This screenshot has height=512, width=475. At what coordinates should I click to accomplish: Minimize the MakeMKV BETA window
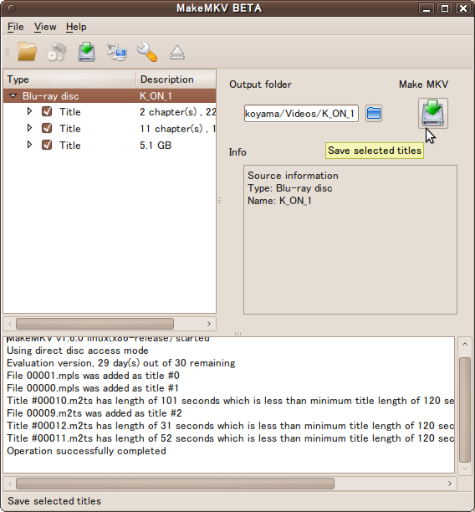click(x=426, y=8)
